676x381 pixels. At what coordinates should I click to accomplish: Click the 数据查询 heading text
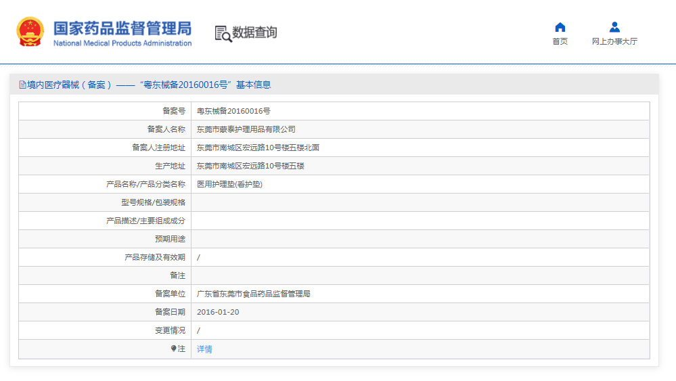(254, 32)
